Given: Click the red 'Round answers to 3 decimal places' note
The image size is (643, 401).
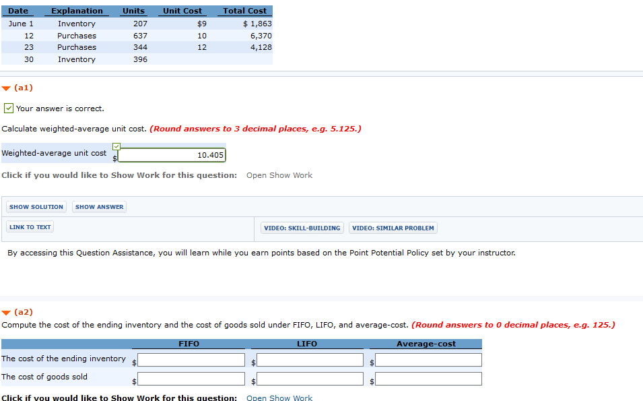Looking at the screenshot, I should click(x=255, y=129).
